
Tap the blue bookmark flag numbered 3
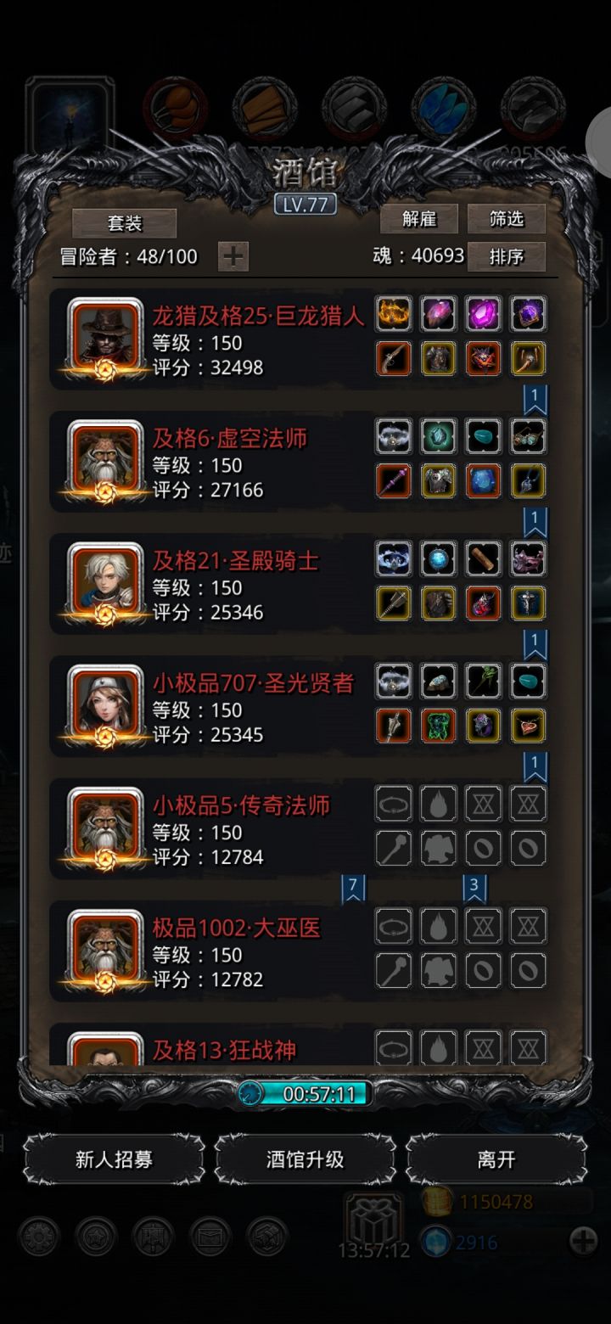[474, 888]
